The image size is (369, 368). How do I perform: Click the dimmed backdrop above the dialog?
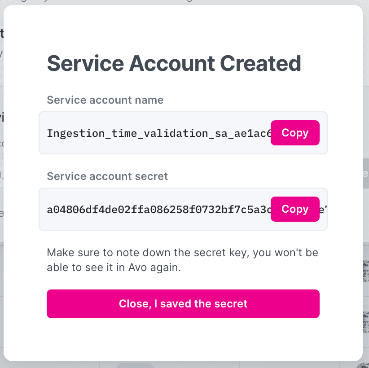coord(180,2)
